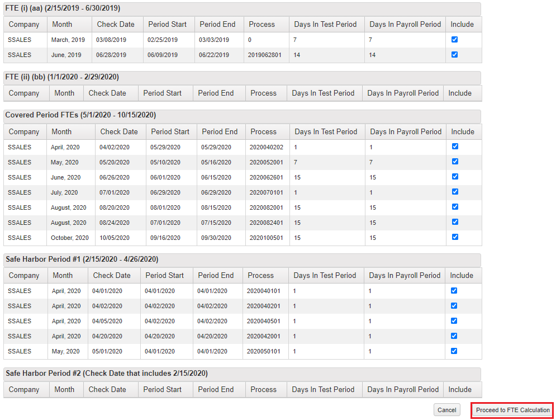Image resolution: width=556 pixels, height=420 pixels.
Task: Select the Safe Harbor Period #2 header
Action: [x=242, y=374]
